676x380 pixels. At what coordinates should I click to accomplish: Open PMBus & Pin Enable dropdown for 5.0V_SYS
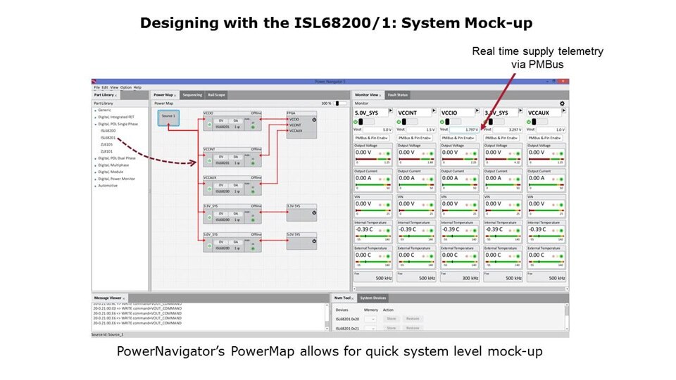[372, 138]
